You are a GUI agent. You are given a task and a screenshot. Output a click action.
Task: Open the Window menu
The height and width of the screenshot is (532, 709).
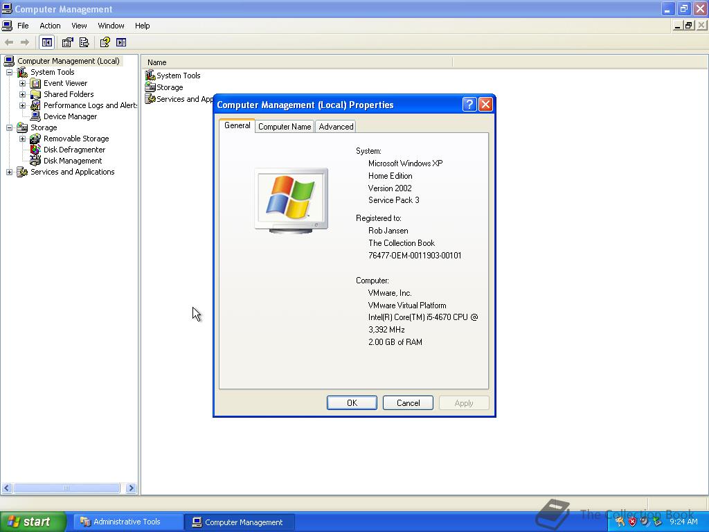click(111, 26)
